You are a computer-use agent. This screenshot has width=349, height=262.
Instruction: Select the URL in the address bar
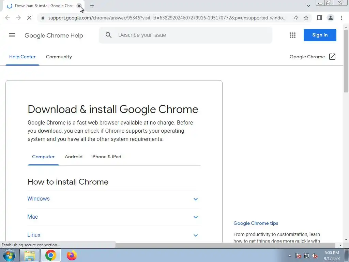[167, 18]
